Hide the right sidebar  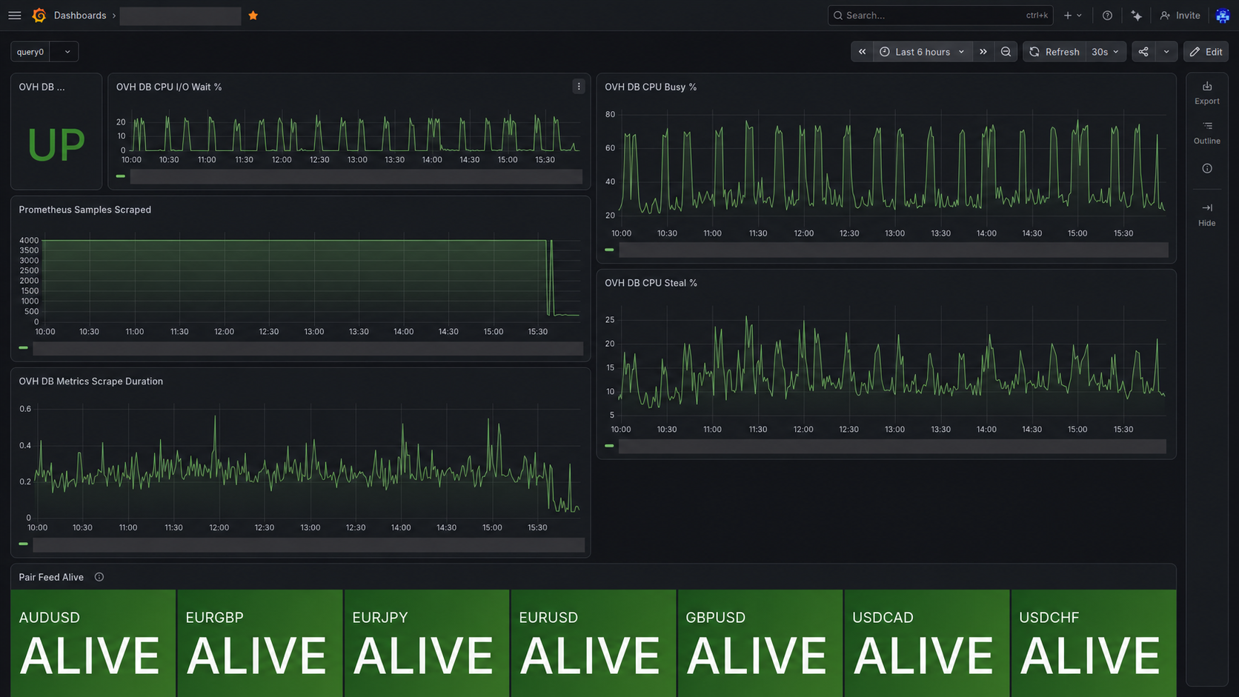1207,215
